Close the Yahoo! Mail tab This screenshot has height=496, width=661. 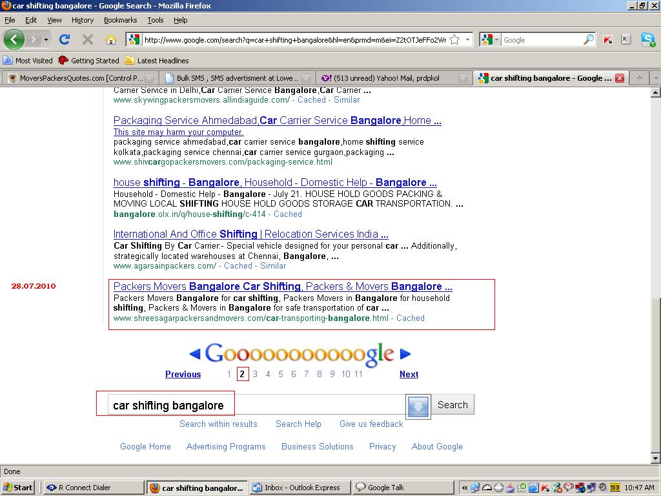point(463,78)
